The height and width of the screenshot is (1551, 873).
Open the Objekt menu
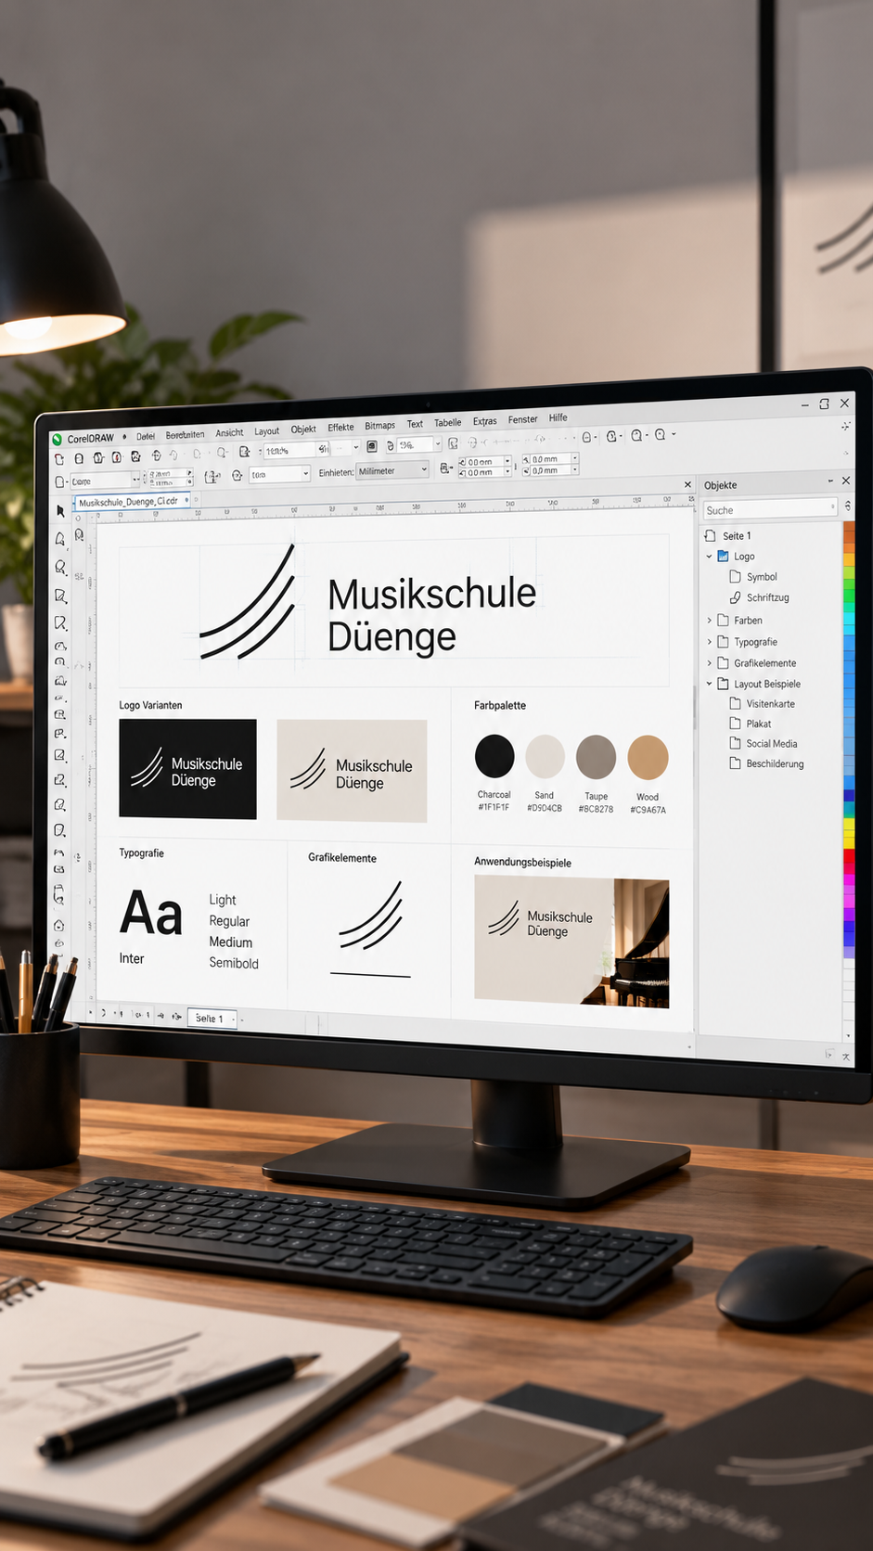[x=303, y=429]
